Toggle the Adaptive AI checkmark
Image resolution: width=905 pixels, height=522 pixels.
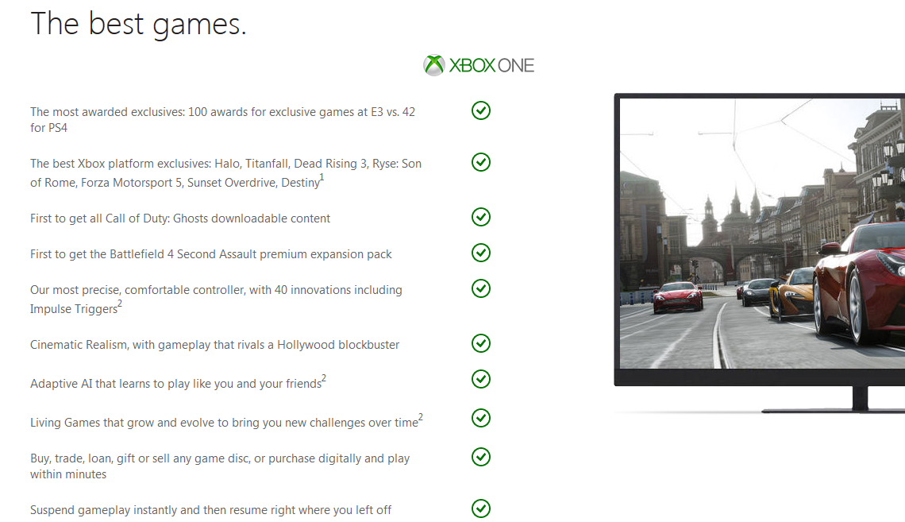pyautogui.click(x=481, y=379)
